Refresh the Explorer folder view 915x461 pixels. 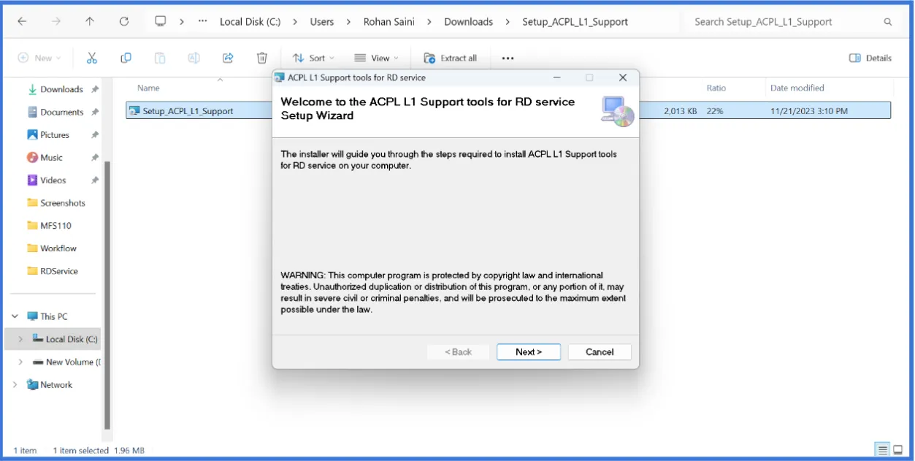[x=124, y=22]
